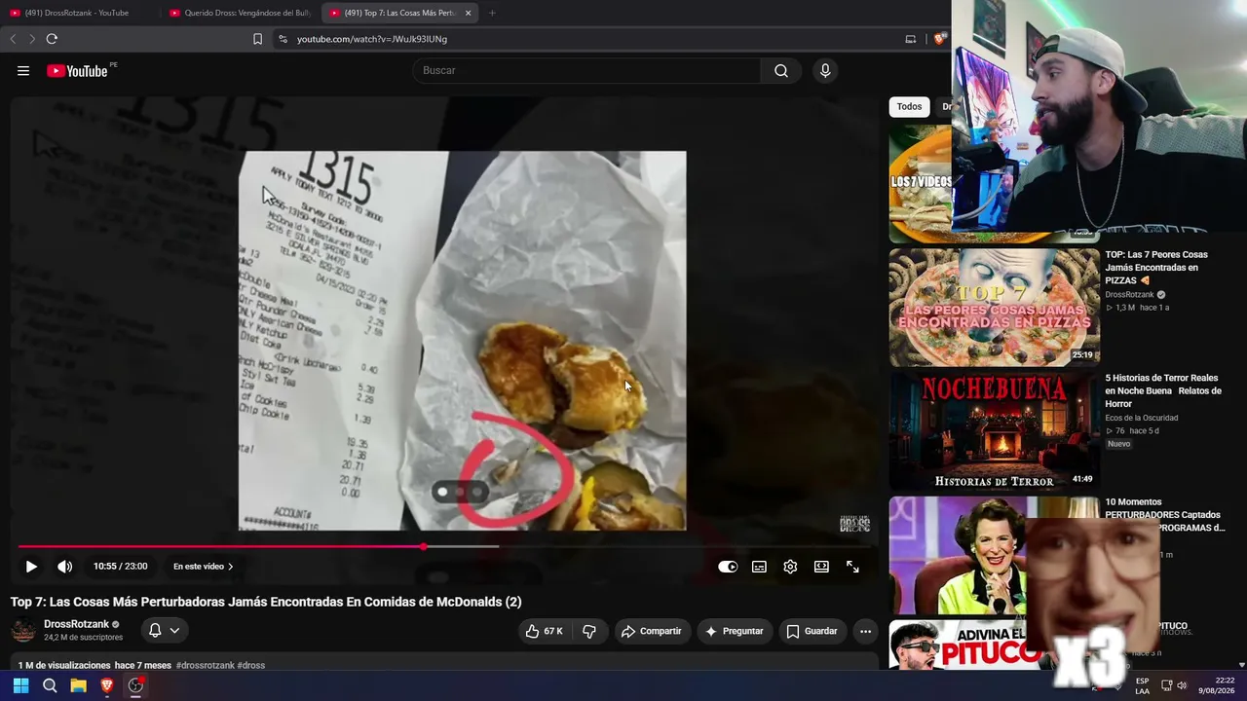Open a new browser tab
Screen dimensions: 1247x701
point(492,13)
